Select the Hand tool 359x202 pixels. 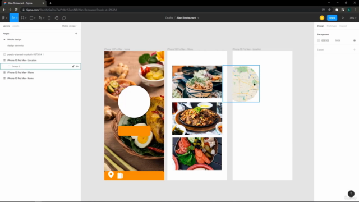(x=57, y=17)
